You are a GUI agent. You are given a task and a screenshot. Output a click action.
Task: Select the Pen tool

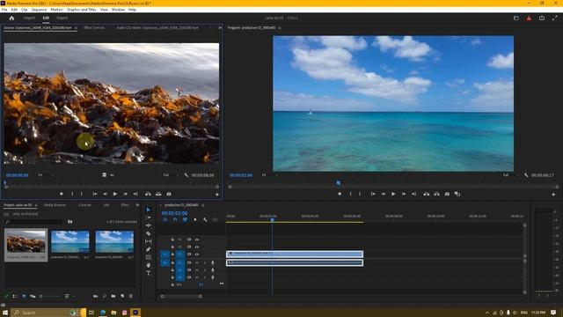149,249
